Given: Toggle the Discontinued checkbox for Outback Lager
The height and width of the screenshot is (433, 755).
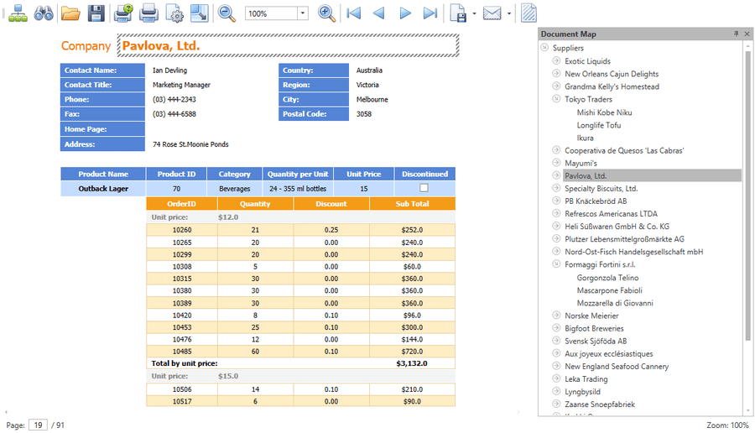Looking at the screenshot, I should pyautogui.click(x=424, y=188).
